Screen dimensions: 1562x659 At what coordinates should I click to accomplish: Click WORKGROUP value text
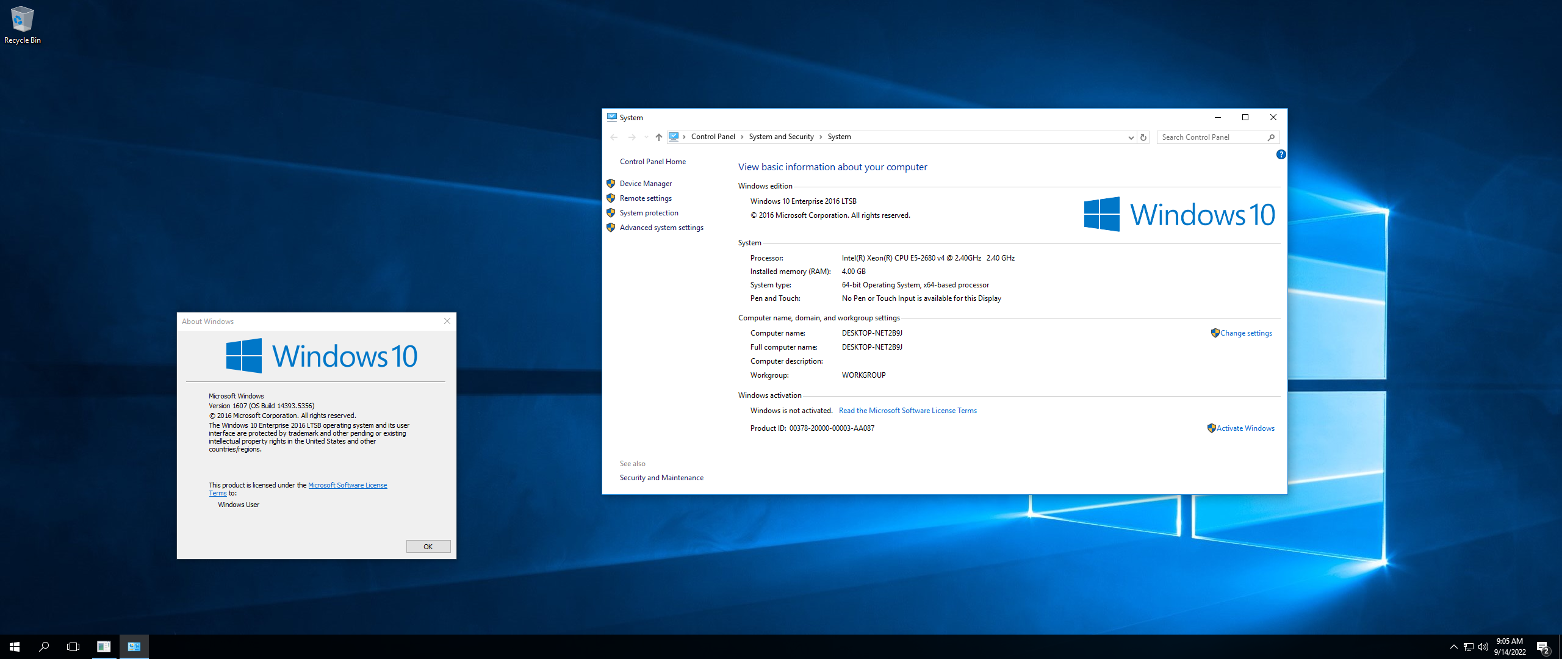click(863, 375)
